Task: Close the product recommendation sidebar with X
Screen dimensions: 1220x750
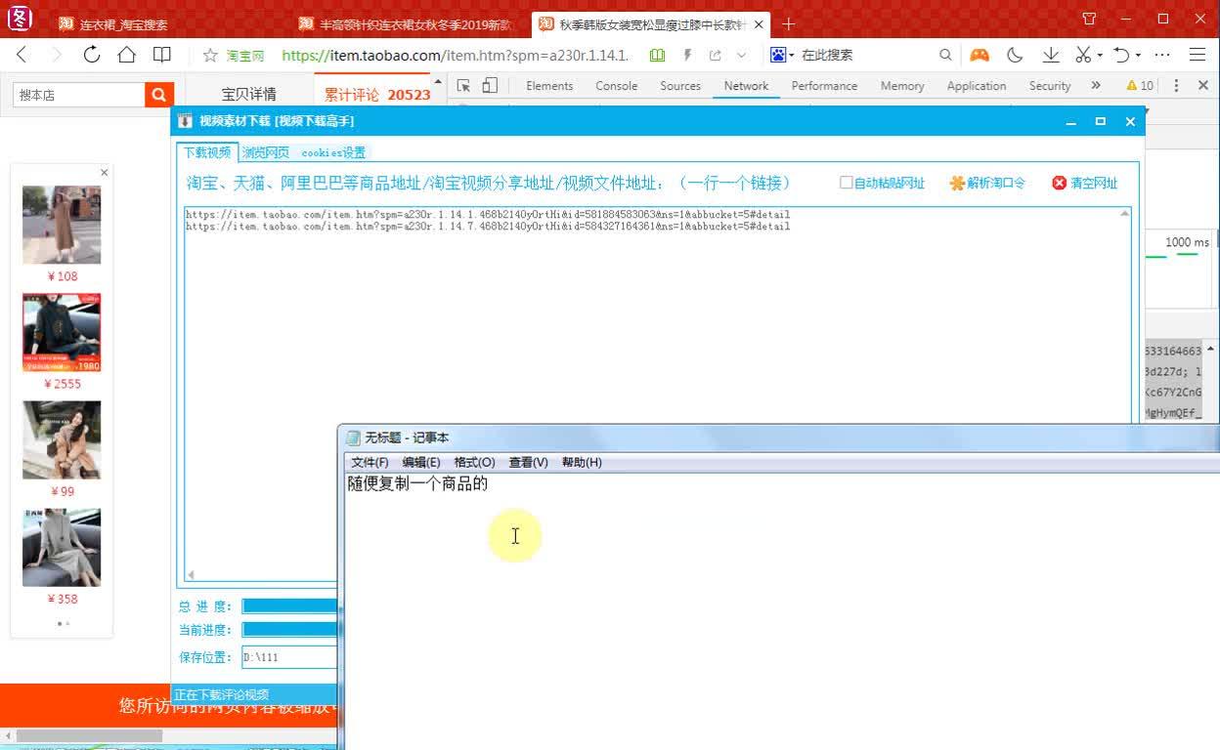Action: [104, 173]
